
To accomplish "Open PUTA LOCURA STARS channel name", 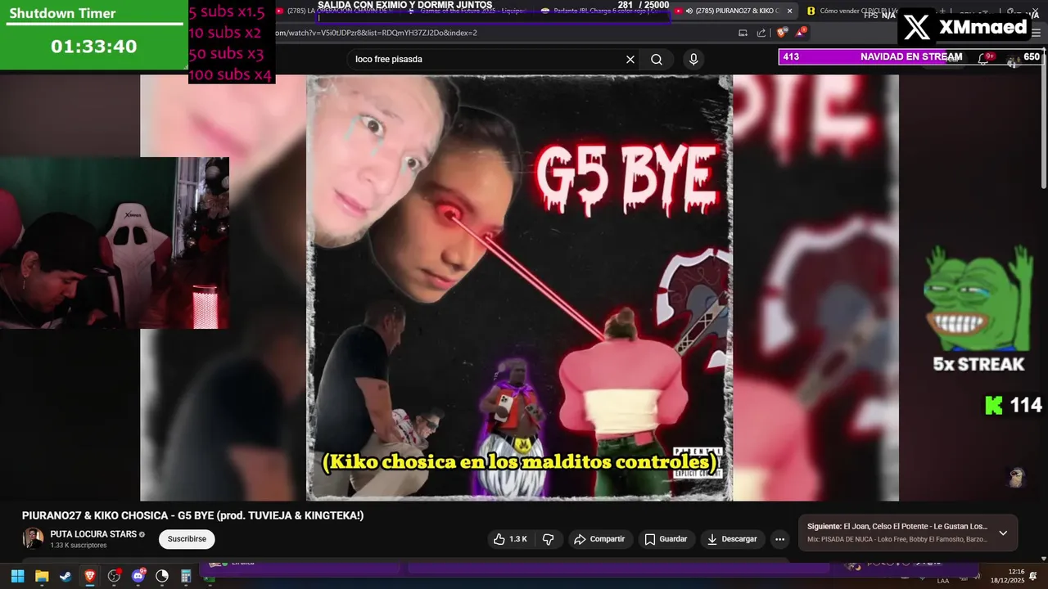I will [93, 534].
